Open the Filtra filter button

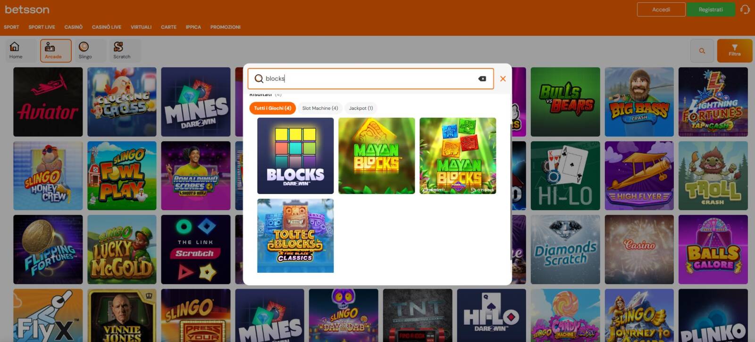click(x=734, y=51)
